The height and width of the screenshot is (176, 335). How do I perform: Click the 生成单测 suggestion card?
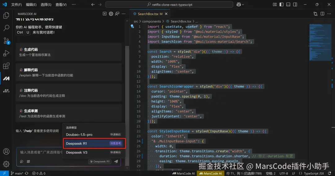point(69,113)
